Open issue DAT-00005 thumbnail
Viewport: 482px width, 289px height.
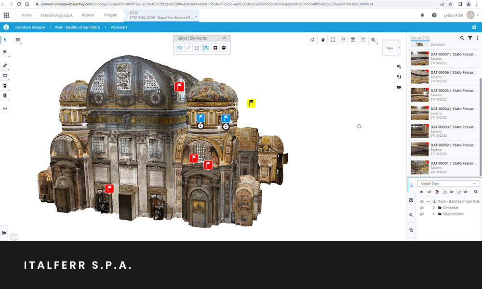[419, 93]
